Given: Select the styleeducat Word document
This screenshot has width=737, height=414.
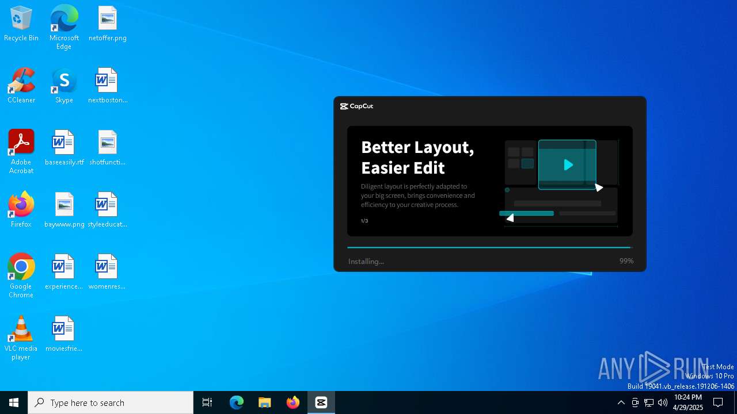Looking at the screenshot, I should coord(107,210).
